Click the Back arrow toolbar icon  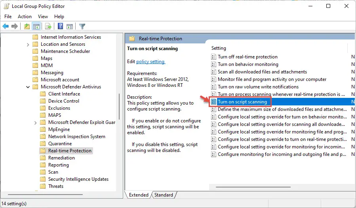(6, 26)
